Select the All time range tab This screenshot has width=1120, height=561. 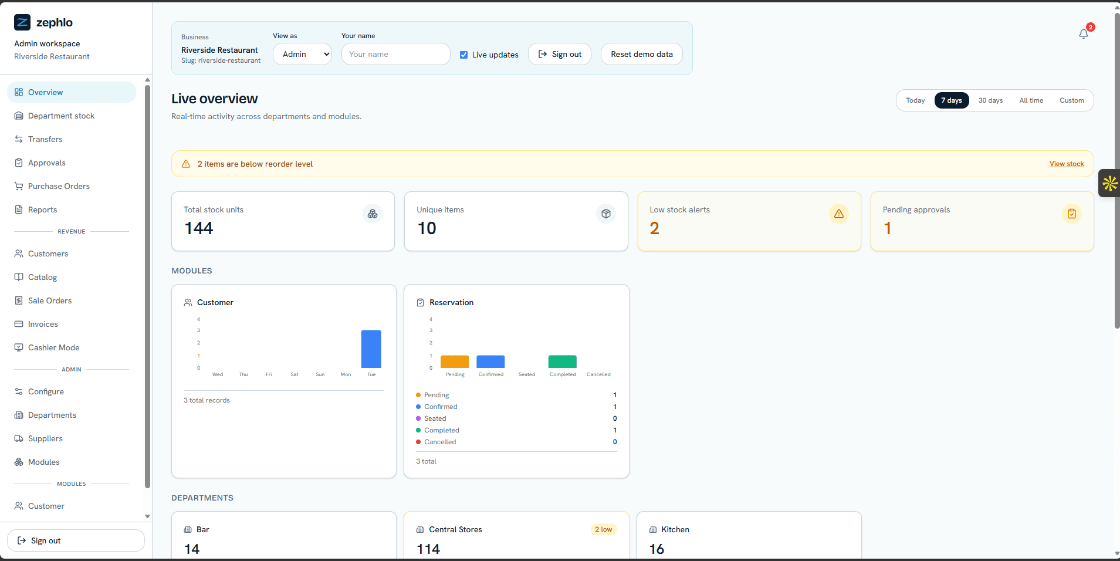(x=1031, y=100)
